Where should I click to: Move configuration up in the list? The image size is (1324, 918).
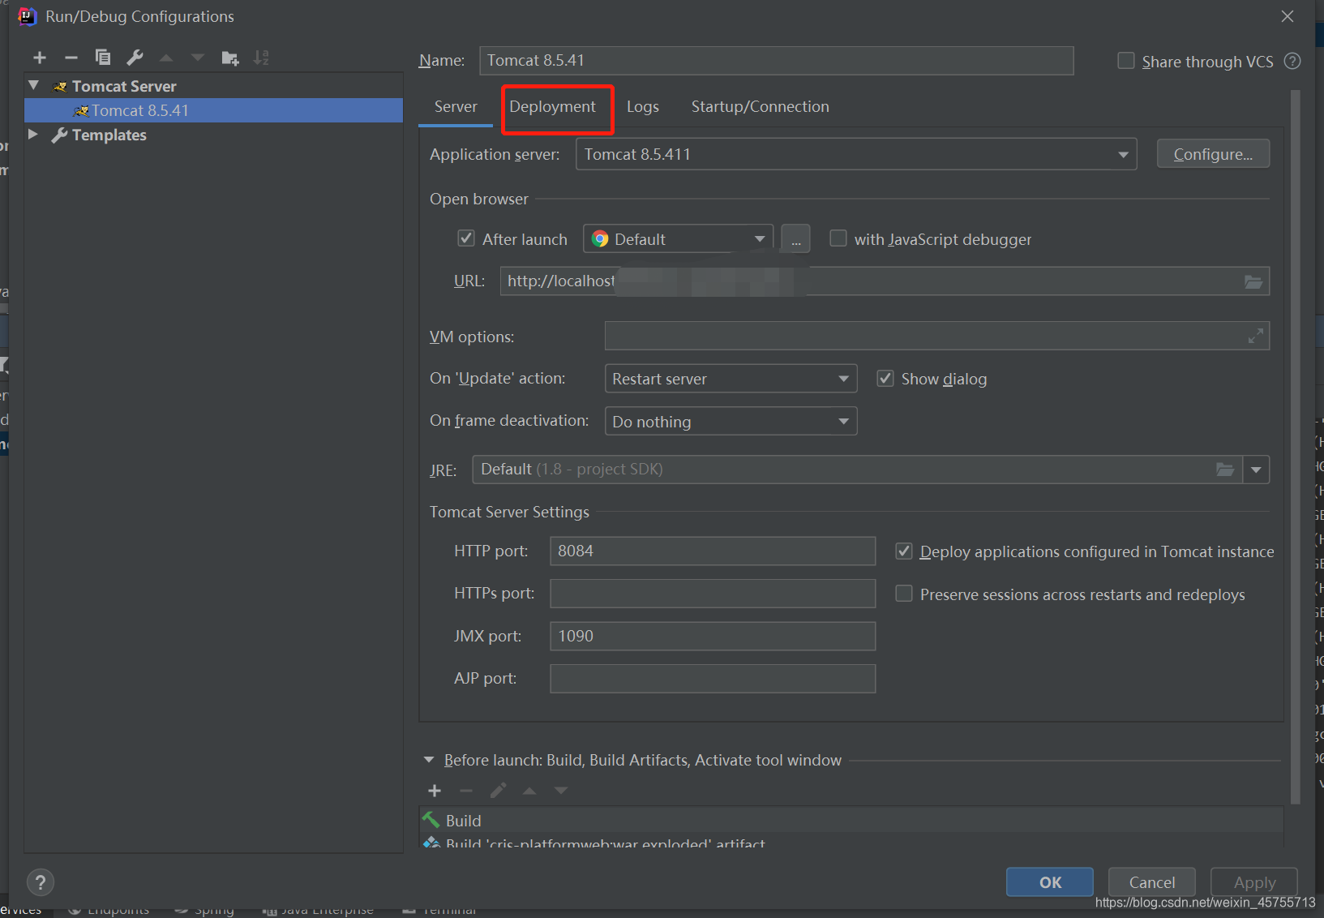pyautogui.click(x=166, y=58)
